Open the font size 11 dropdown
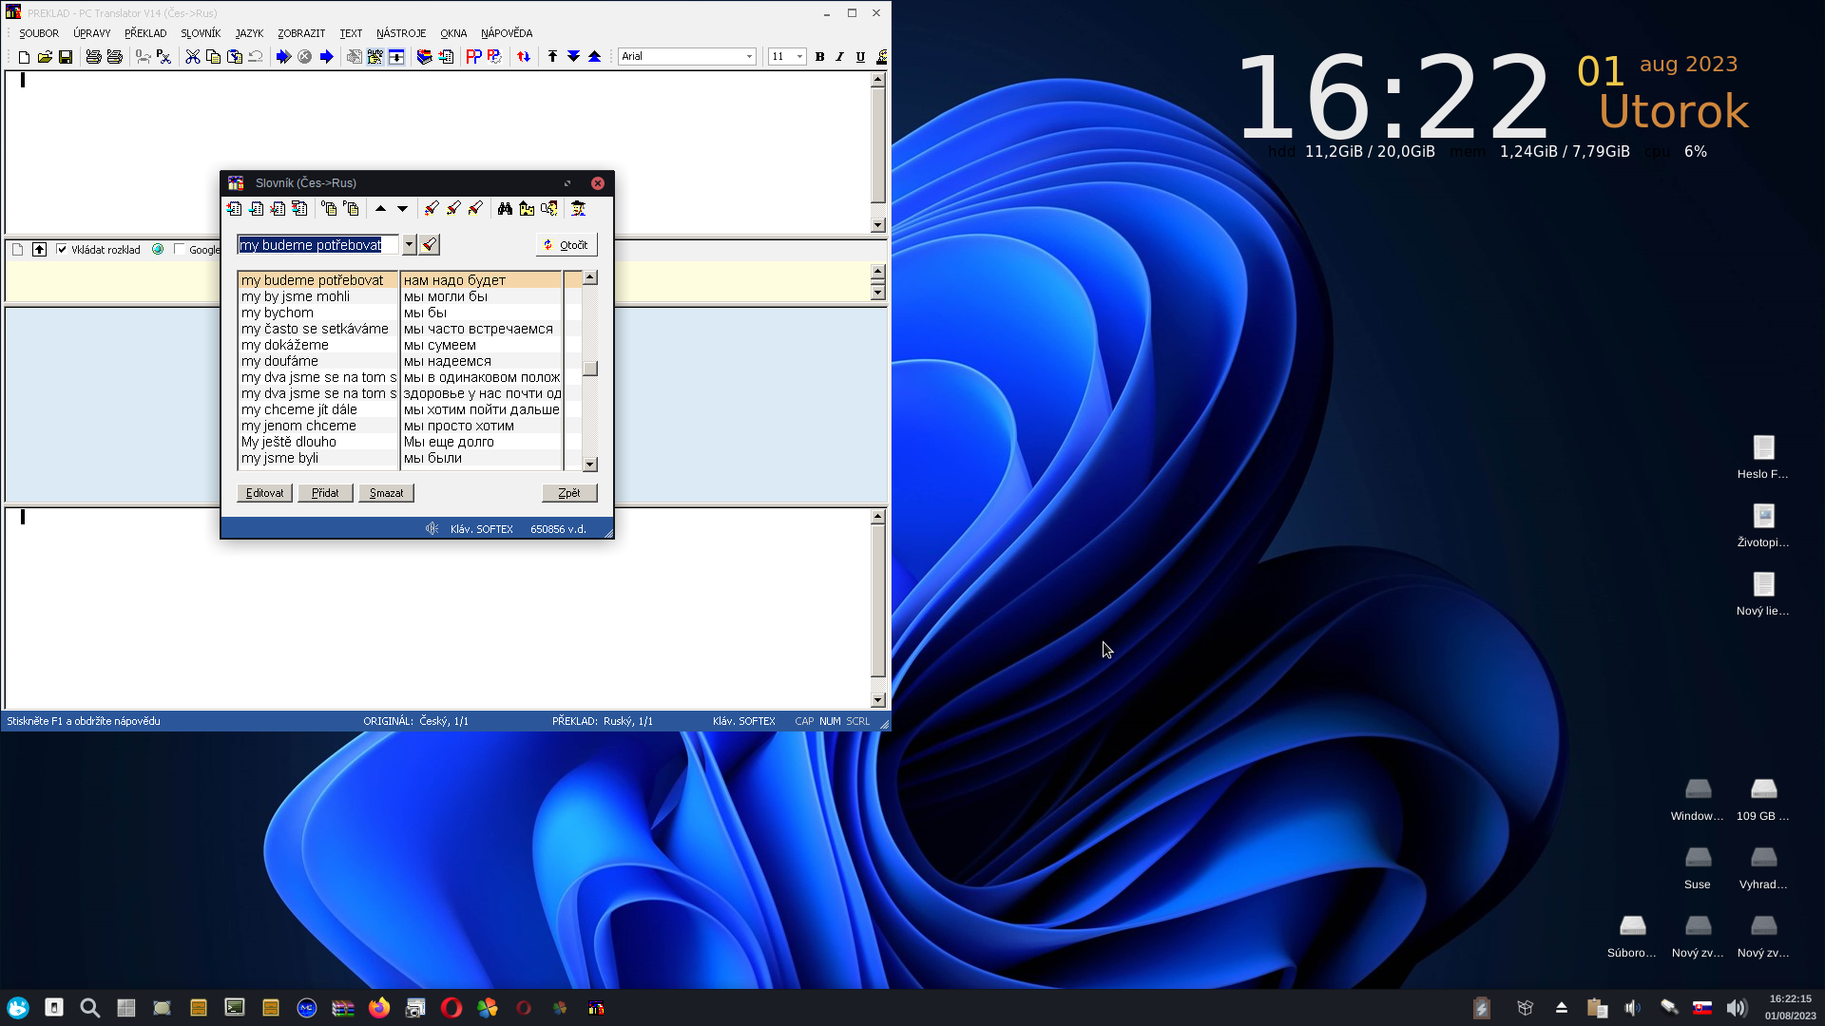This screenshot has height=1026, width=1825. point(798,57)
